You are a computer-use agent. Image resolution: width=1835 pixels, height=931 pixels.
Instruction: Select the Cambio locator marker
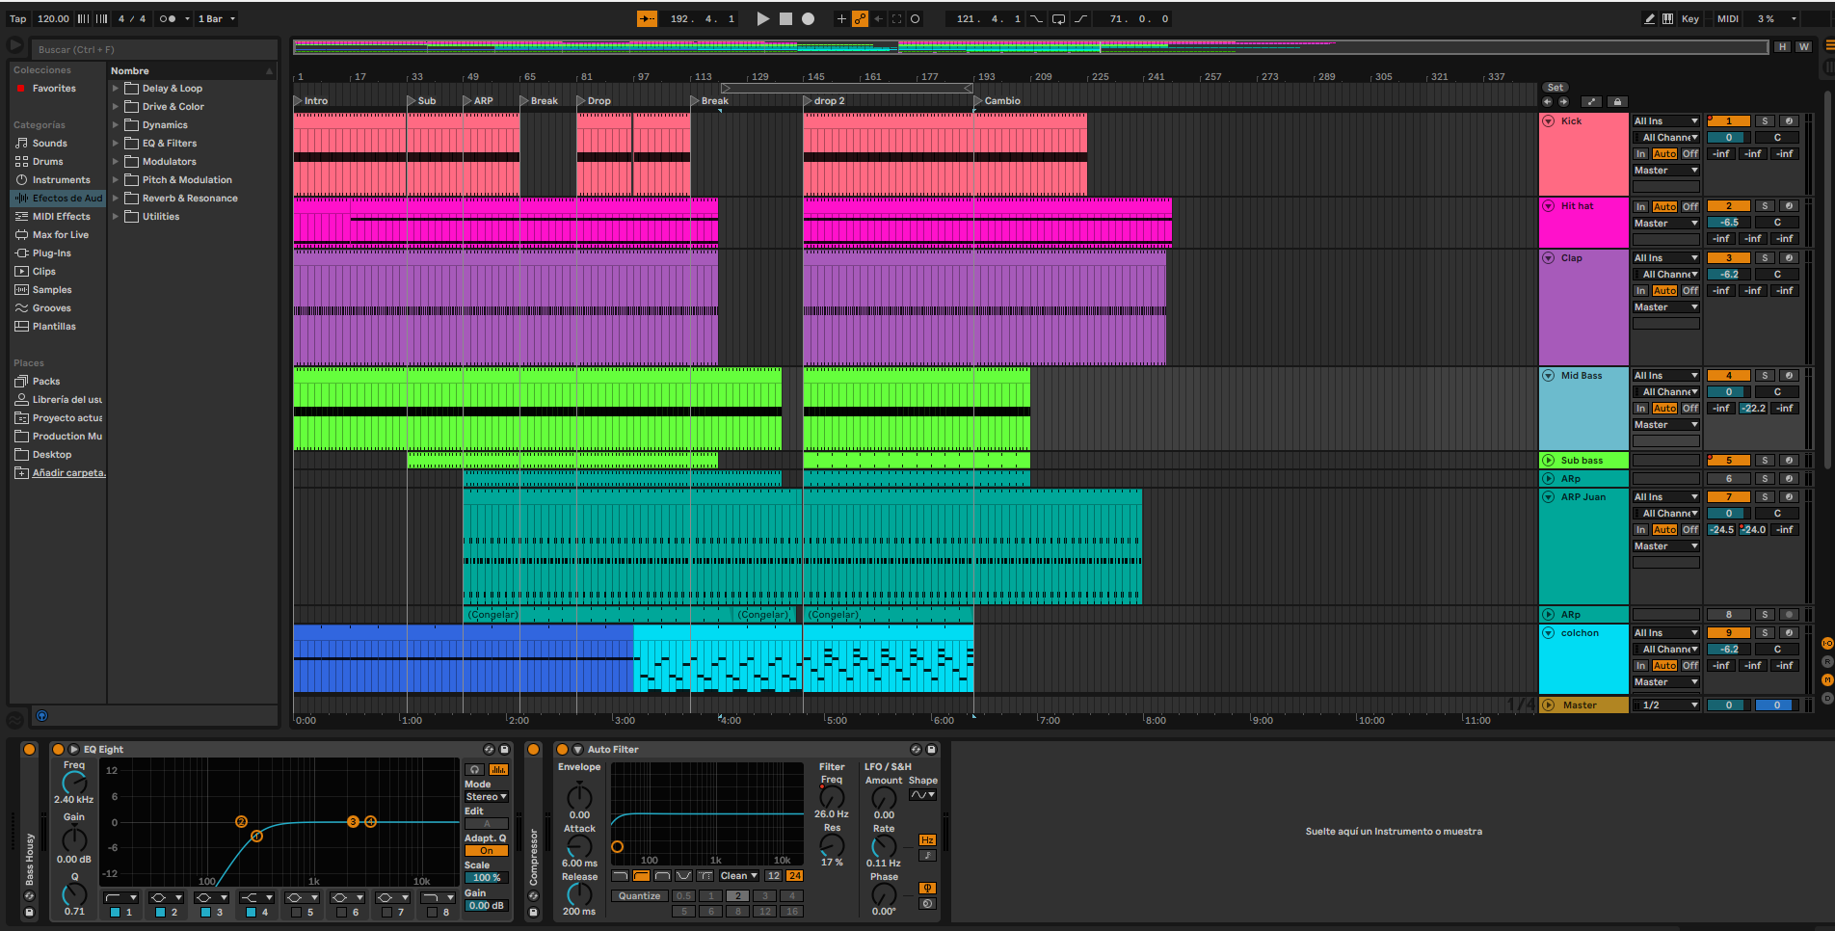997,100
